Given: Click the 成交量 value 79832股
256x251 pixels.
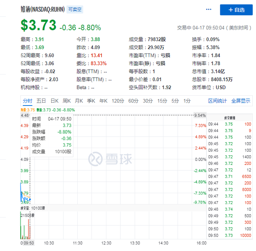Looking at the screenshot, I should [x=157, y=40].
